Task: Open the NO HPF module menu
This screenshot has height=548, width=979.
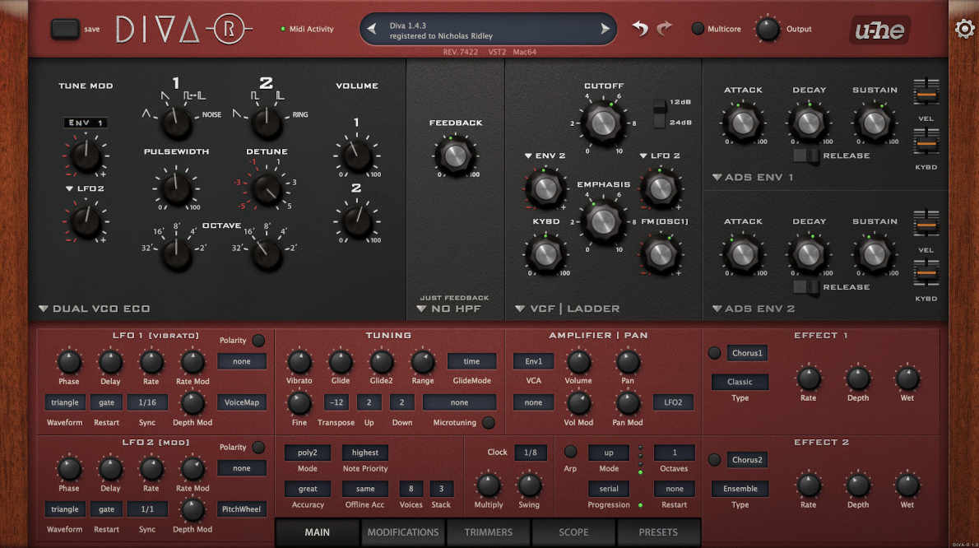Action: [x=449, y=309]
